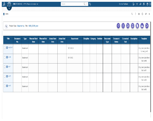The image size is (153, 121).
Task: Click the help question mark icon
Action: click(135, 14)
